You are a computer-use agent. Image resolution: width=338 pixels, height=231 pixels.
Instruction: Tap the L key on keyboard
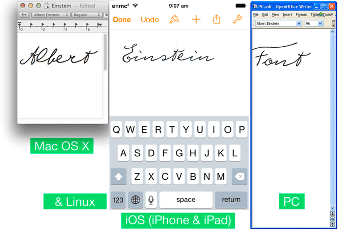pyautogui.click(x=235, y=153)
